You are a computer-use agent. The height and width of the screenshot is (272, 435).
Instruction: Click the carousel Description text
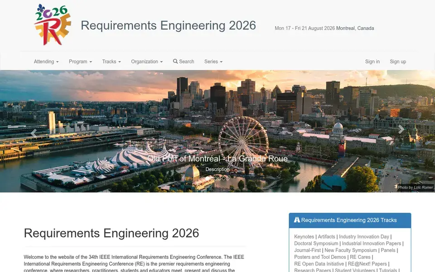(x=217, y=169)
